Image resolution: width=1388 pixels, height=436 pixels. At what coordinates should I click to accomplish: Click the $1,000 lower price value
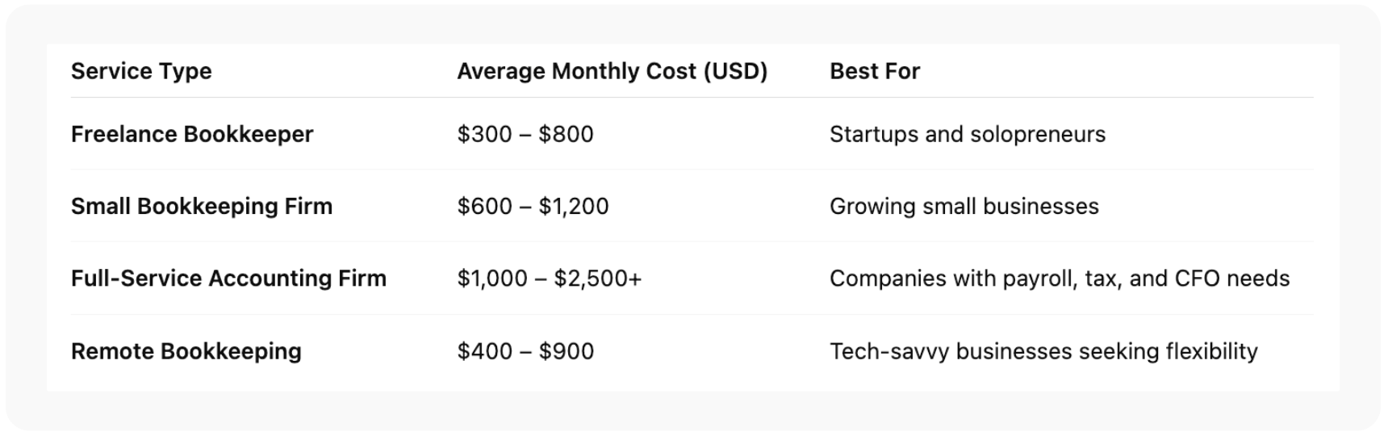coord(492,279)
